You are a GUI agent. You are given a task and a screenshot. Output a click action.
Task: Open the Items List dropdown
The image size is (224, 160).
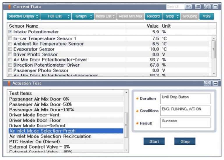[105, 16]
